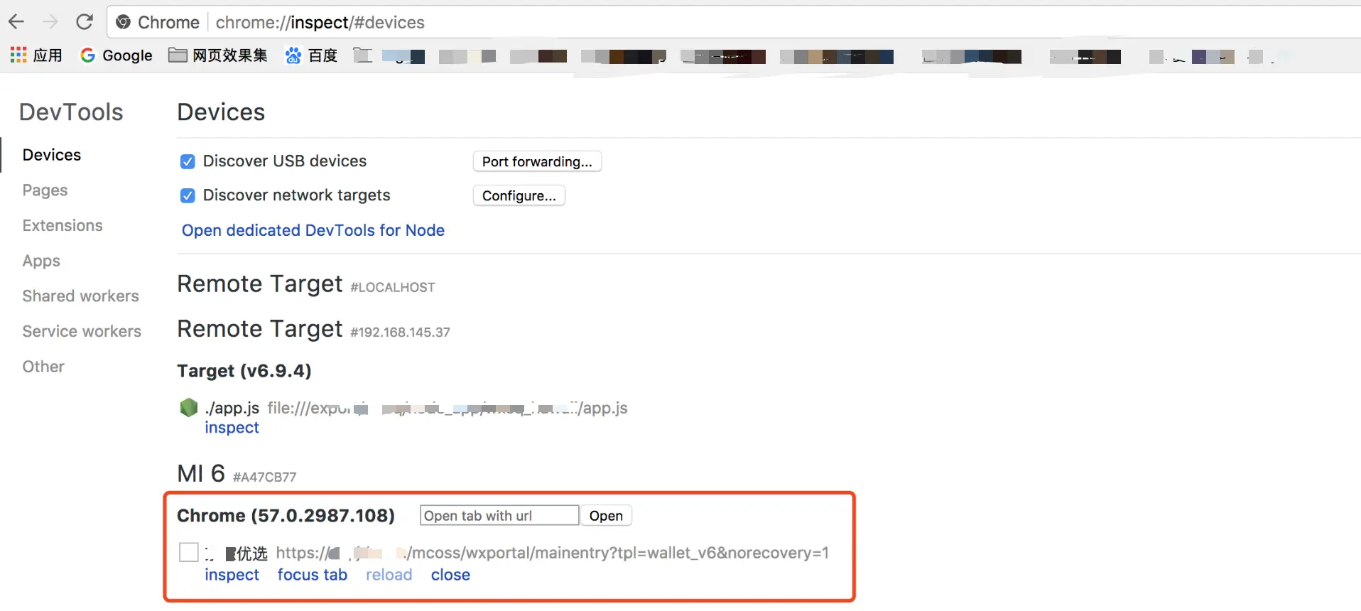
Task: Click the Open button next to url field
Action: (606, 516)
